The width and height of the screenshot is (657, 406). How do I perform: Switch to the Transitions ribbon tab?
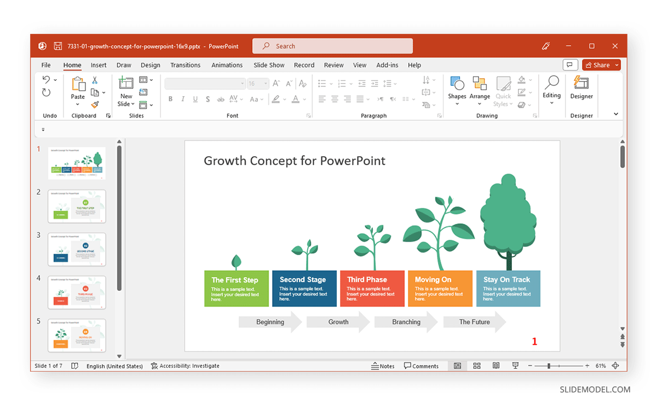point(185,64)
